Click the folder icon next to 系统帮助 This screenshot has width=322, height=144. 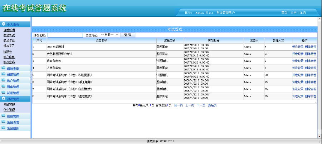click(x=4, y=128)
